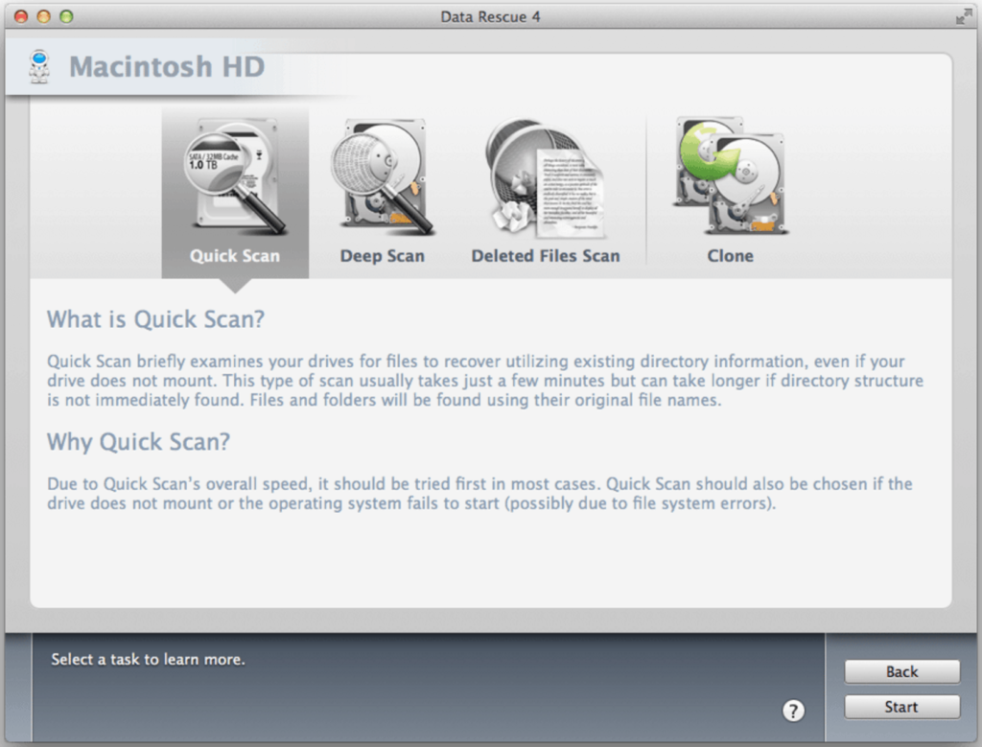Click the Macintosh HD drive title

point(167,67)
